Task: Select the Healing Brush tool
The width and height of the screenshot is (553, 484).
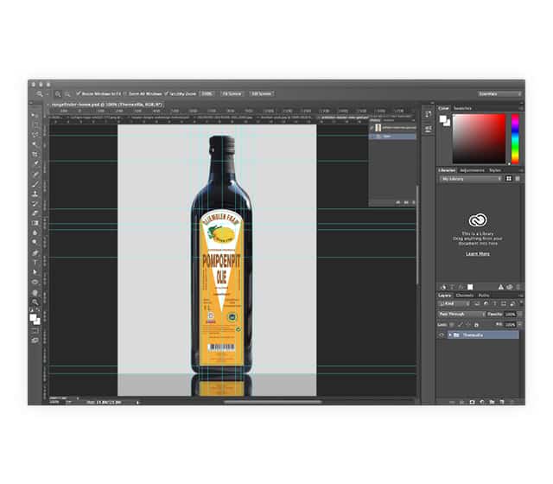Action: pyautogui.click(x=35, y=174)
